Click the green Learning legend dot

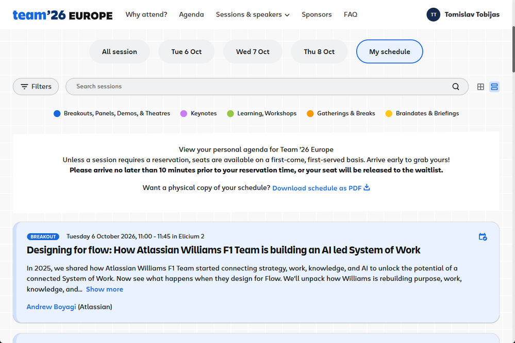[230, 114]
